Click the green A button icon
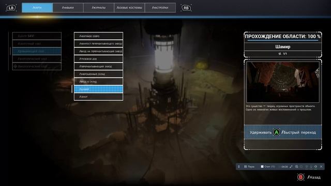The width and height of the screenshot is (331, 186). (x=276, y=132)
